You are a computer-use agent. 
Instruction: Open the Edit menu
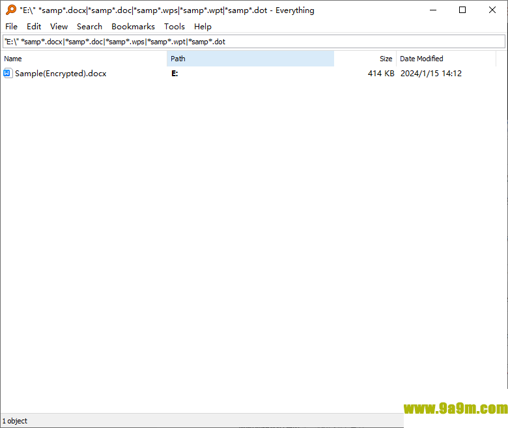tap(34, 27)
